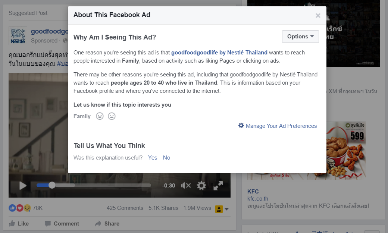Click the Suggested Post label
This screenshot has height=233, width=388.
[28, 13]
